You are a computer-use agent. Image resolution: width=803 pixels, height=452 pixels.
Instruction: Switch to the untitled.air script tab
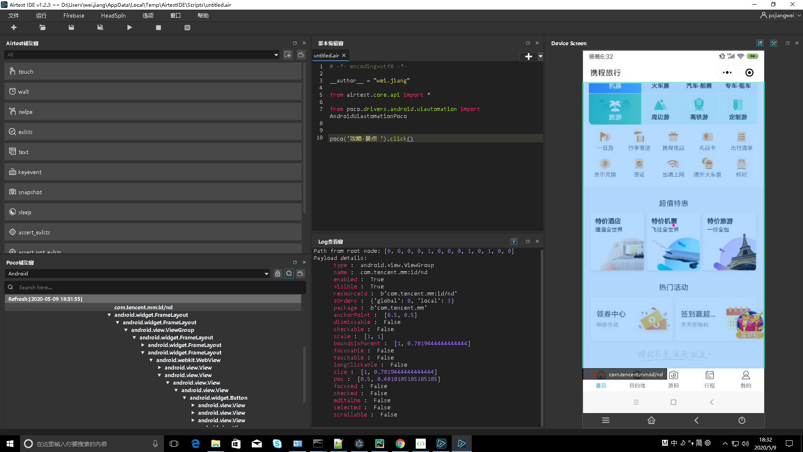tap(326, 55)
